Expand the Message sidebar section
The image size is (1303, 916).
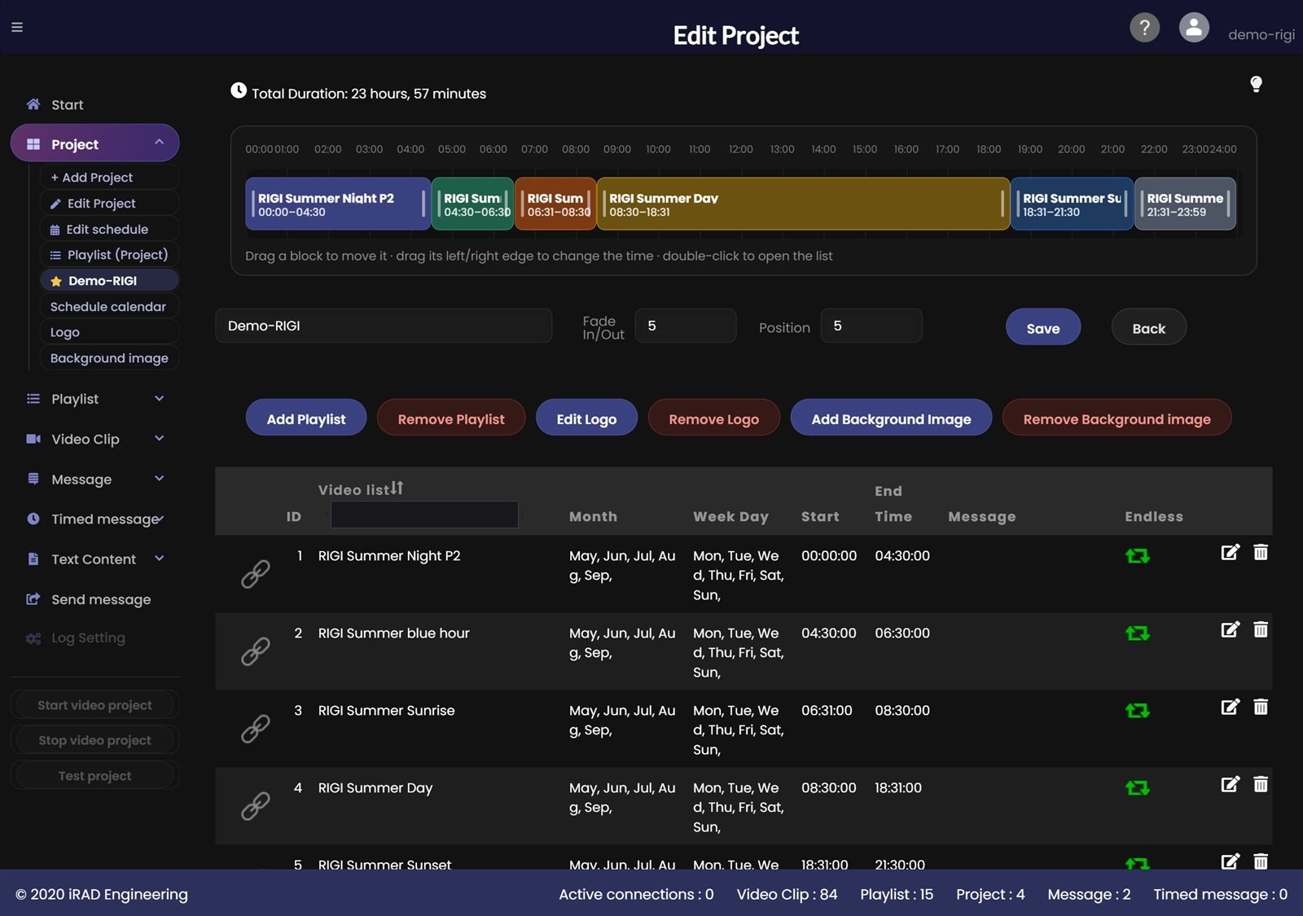tap(94, 479)
